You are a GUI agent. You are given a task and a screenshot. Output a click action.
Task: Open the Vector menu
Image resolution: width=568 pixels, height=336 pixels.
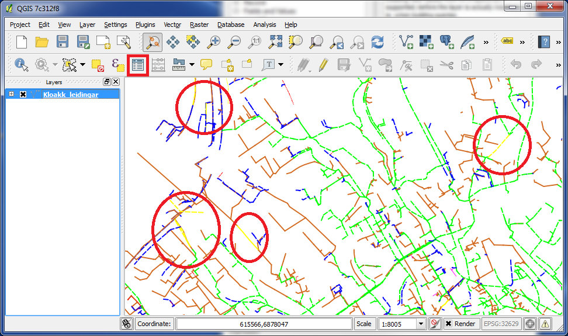pyautogui.click(x=172, y=25)
